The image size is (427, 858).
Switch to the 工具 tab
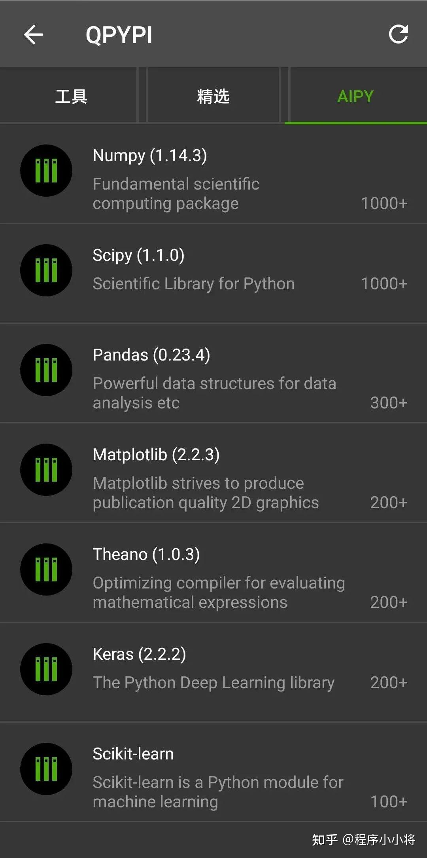coord(71,96)
